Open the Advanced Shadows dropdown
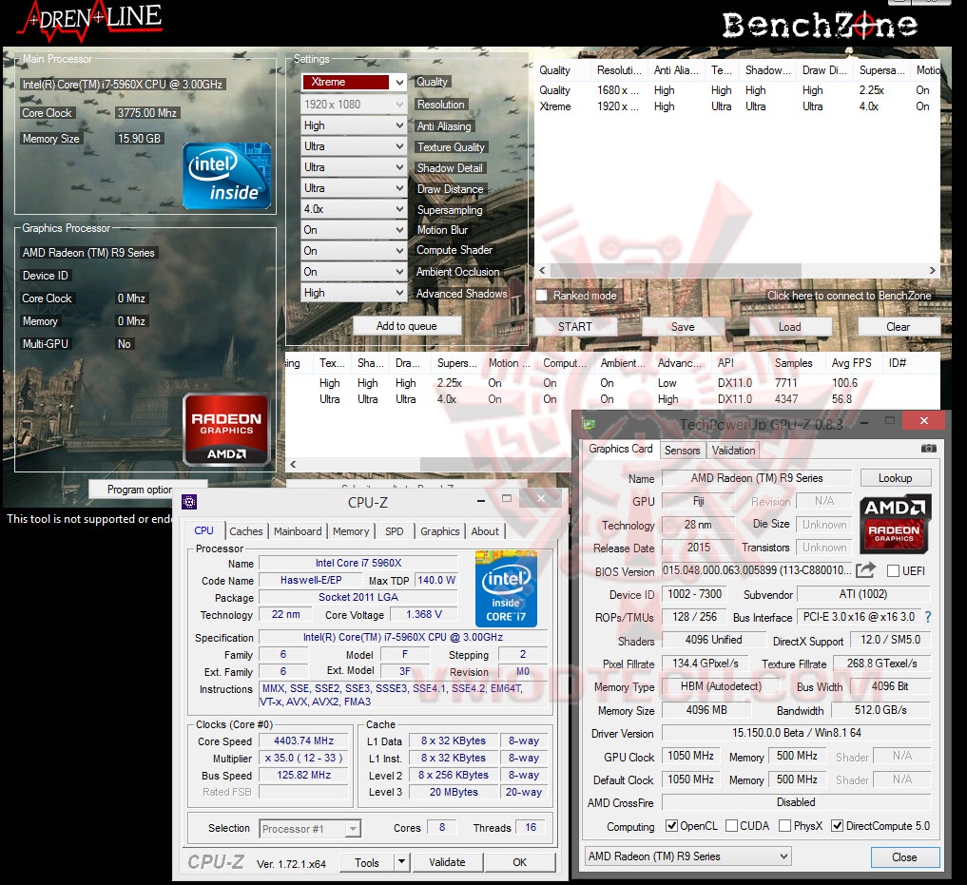The height and width of the screenshot is (885, 967). pyautogui.click(x=354, y=293)
